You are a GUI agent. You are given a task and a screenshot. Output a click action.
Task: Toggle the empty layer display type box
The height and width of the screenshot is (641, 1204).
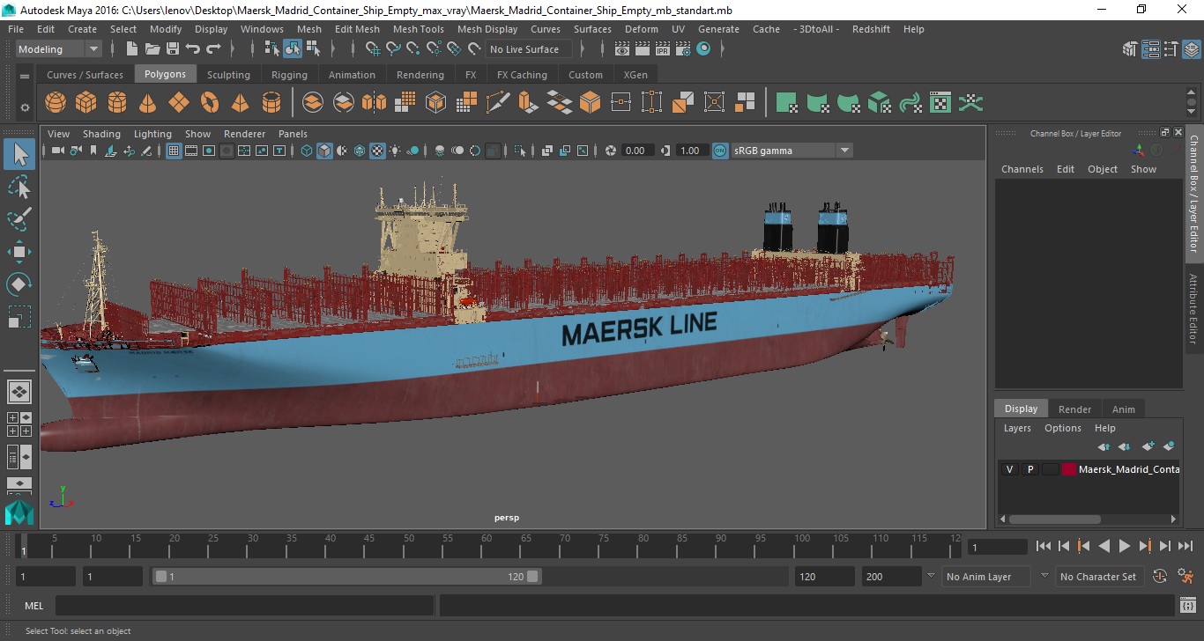click(x=1050, y=469)
